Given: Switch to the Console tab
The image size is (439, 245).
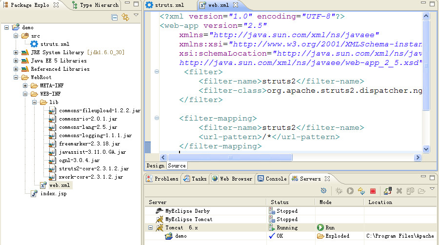Looking at the screenshot, I should tap(272, 179).
